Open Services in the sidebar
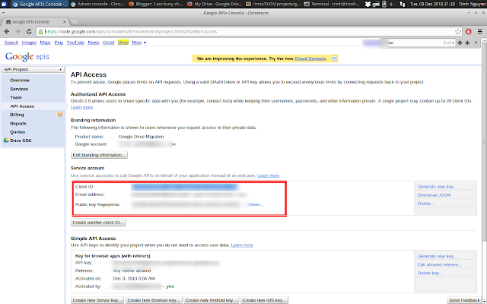 point(19,89)
